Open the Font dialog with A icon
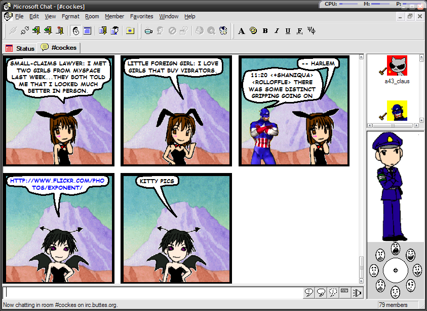This screenshot has width=427, height=311. 241,31
